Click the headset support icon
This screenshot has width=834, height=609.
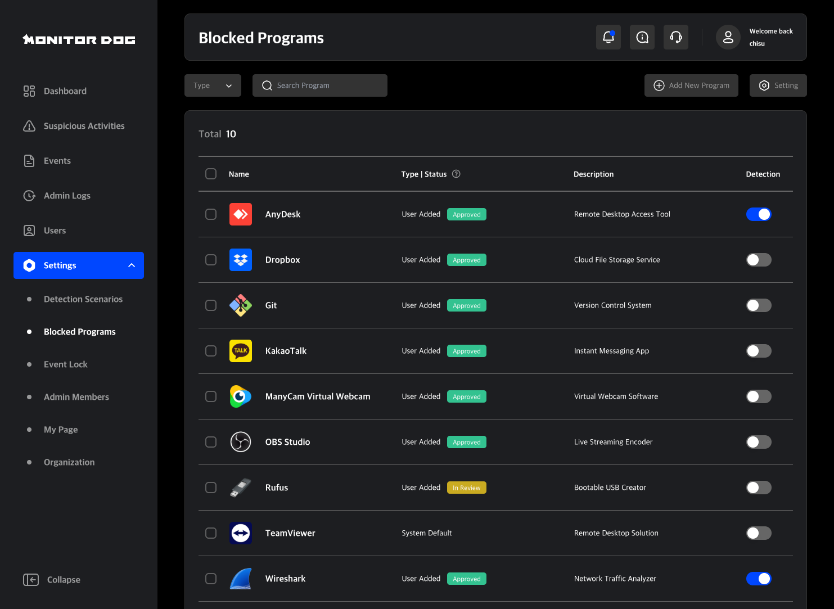pyautogui.click(x=675, y=37)
